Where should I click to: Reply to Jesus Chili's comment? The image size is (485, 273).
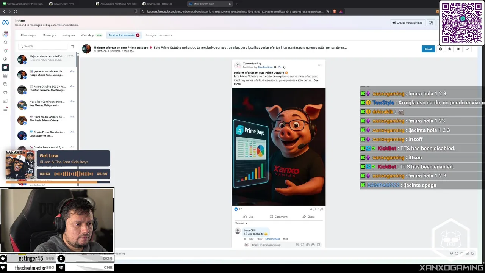259,239
